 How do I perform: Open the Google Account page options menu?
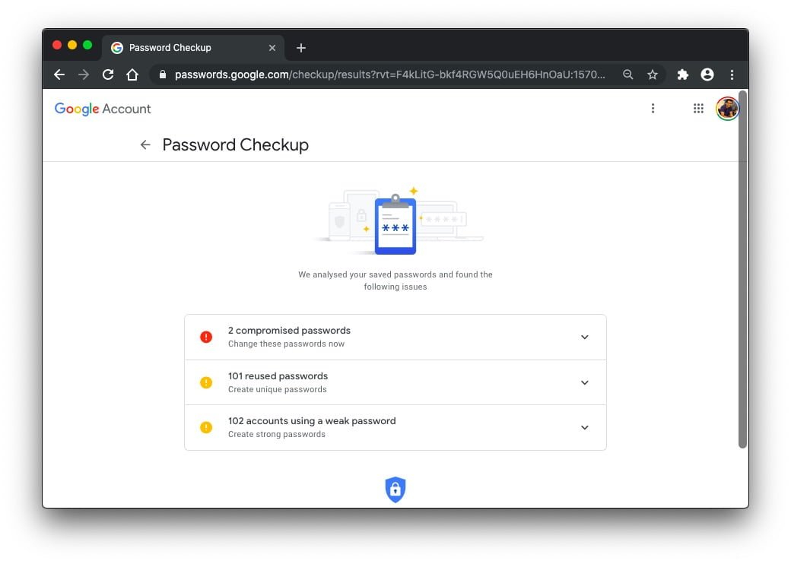point(653,108)
